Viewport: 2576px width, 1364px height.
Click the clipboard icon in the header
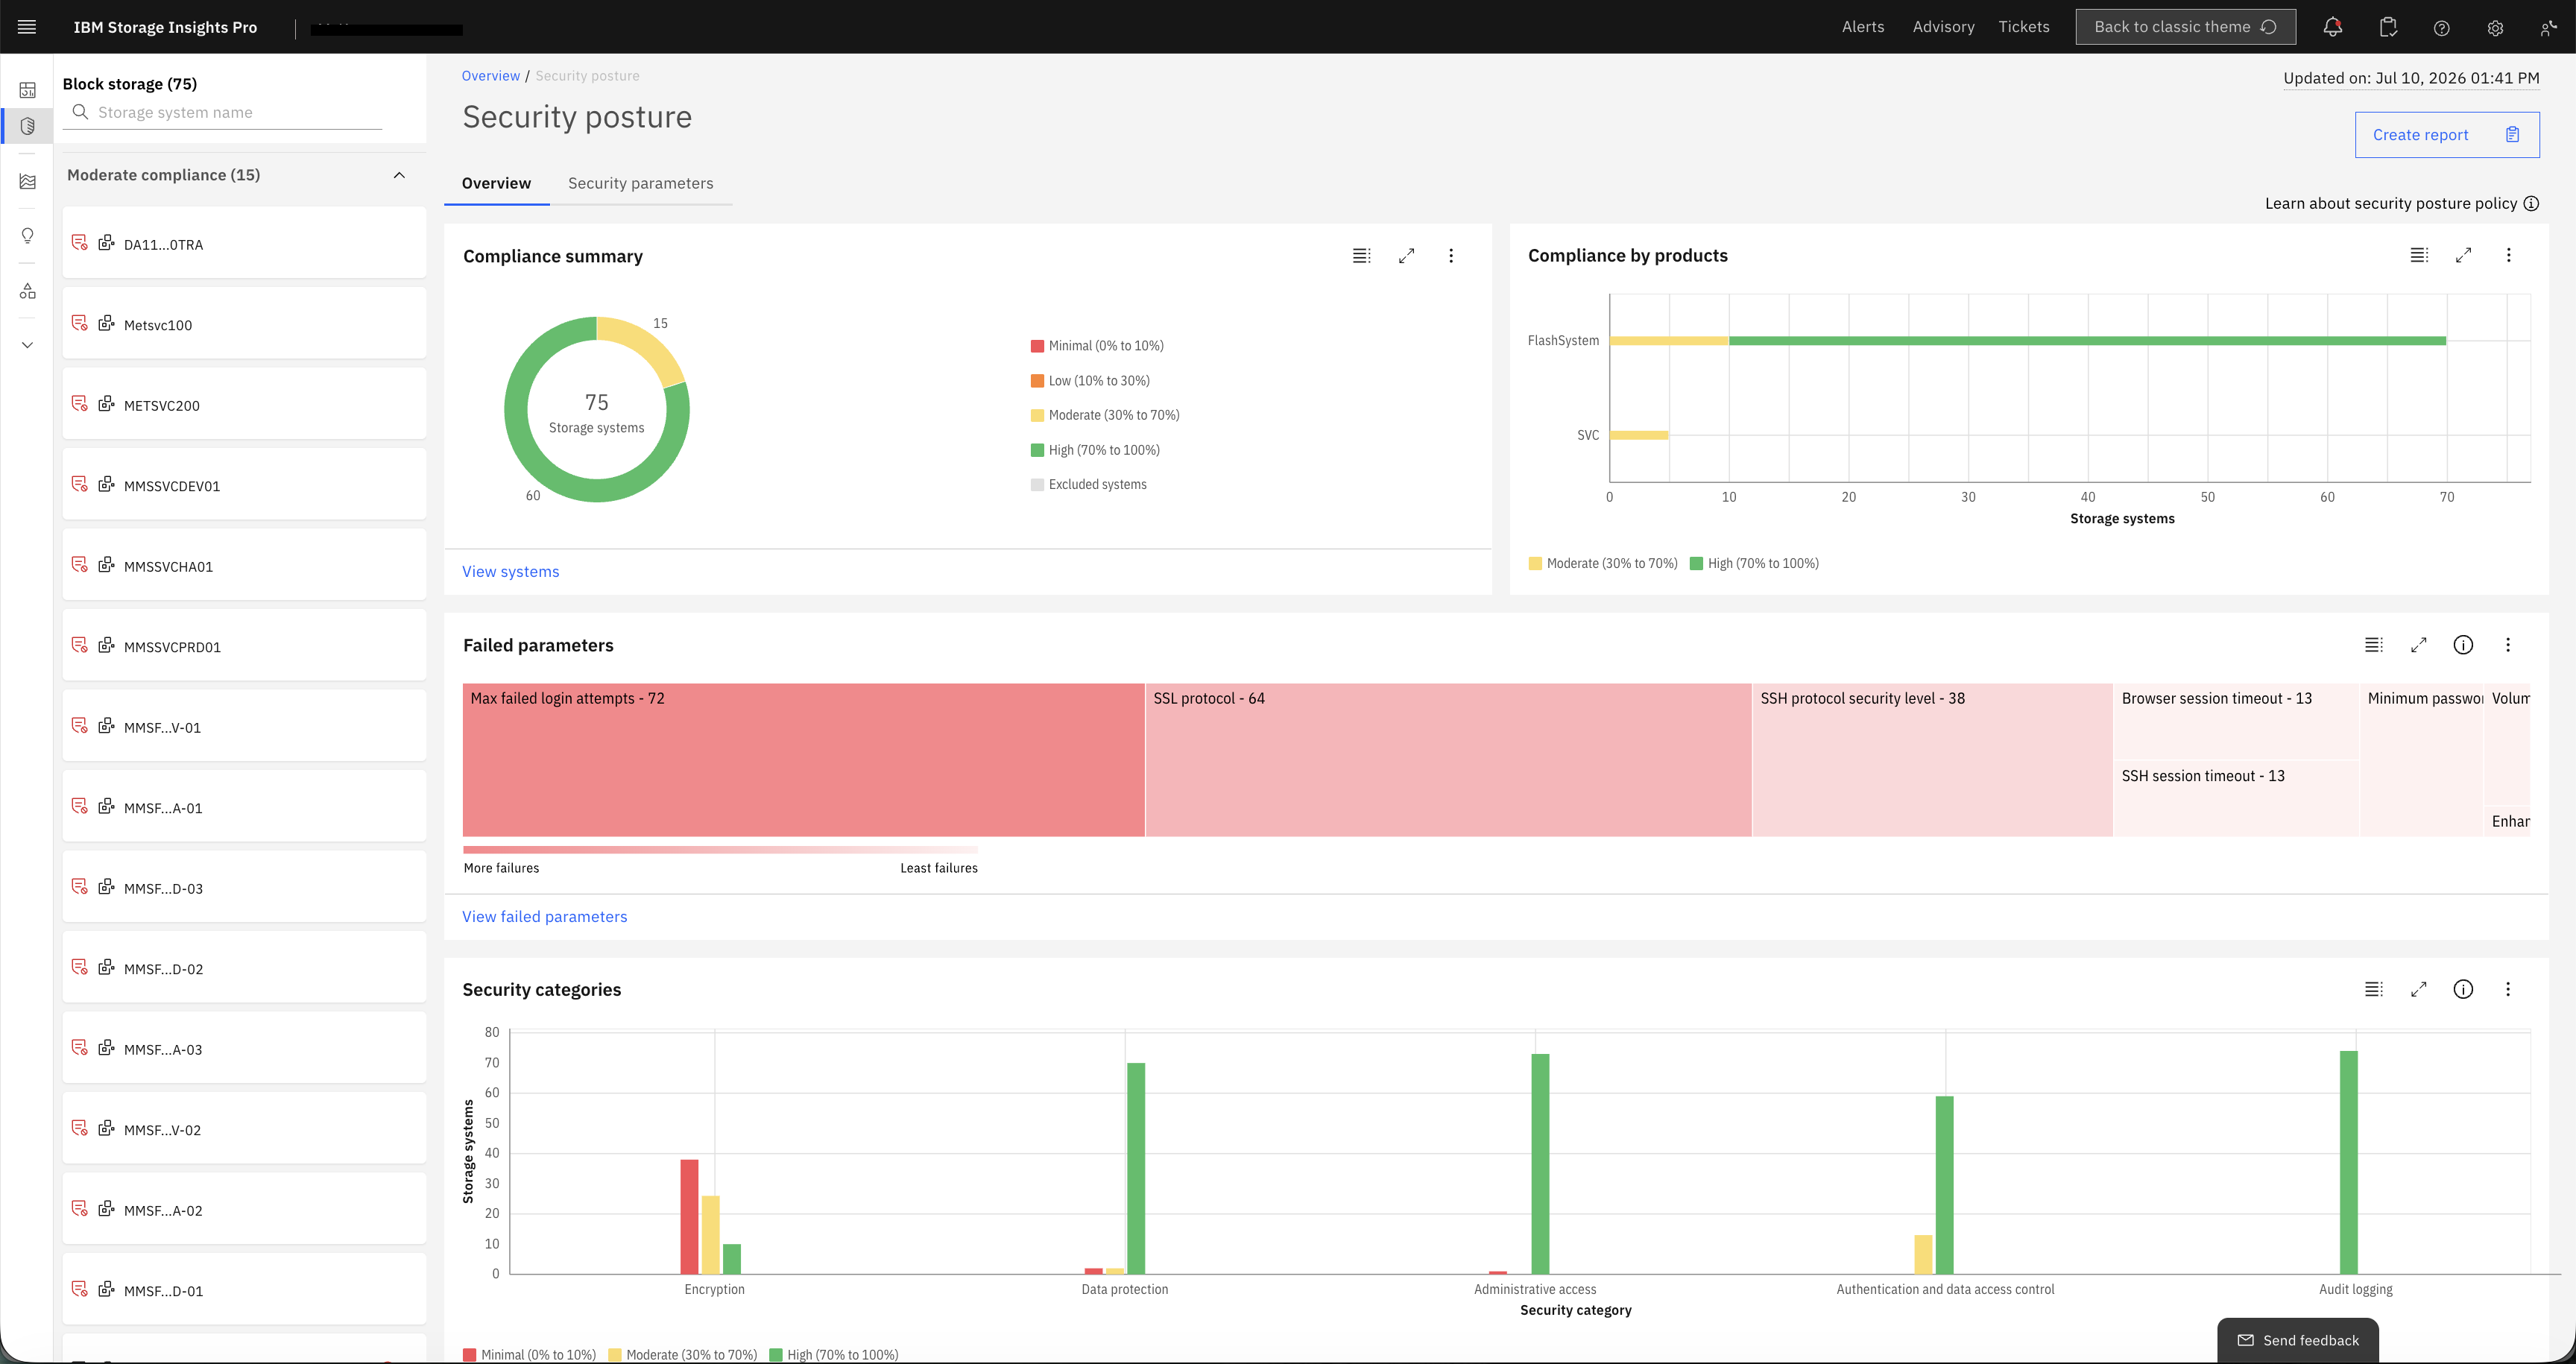(2388, 27)
